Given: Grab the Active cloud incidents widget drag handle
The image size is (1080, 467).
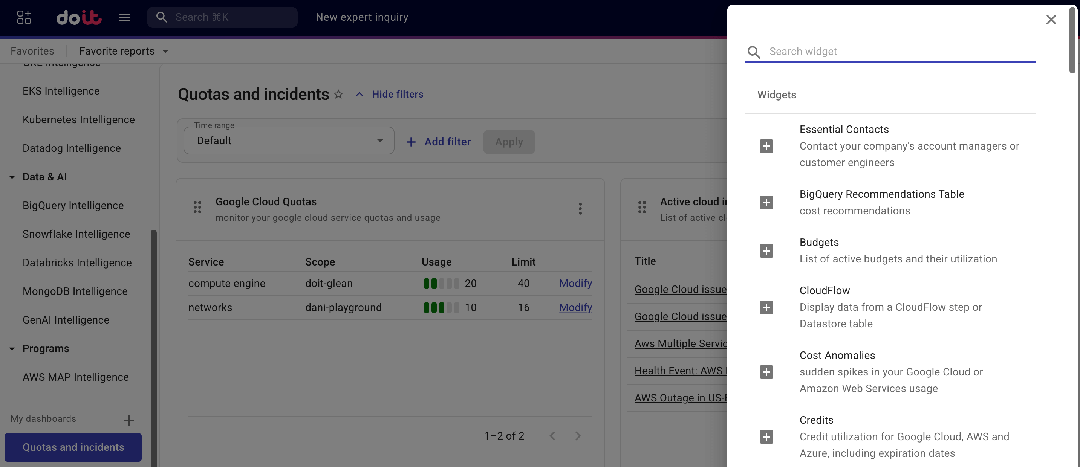Looking at the screenshot, I should [x=641, y=207].
